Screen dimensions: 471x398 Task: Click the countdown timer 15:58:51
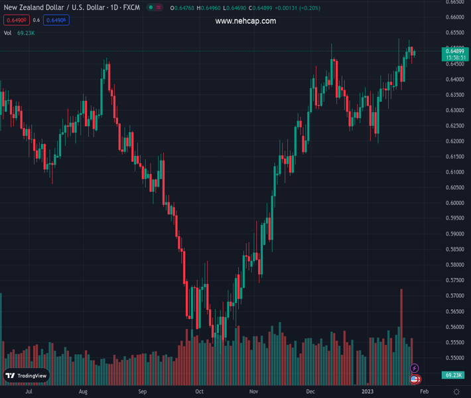(456, 58)
